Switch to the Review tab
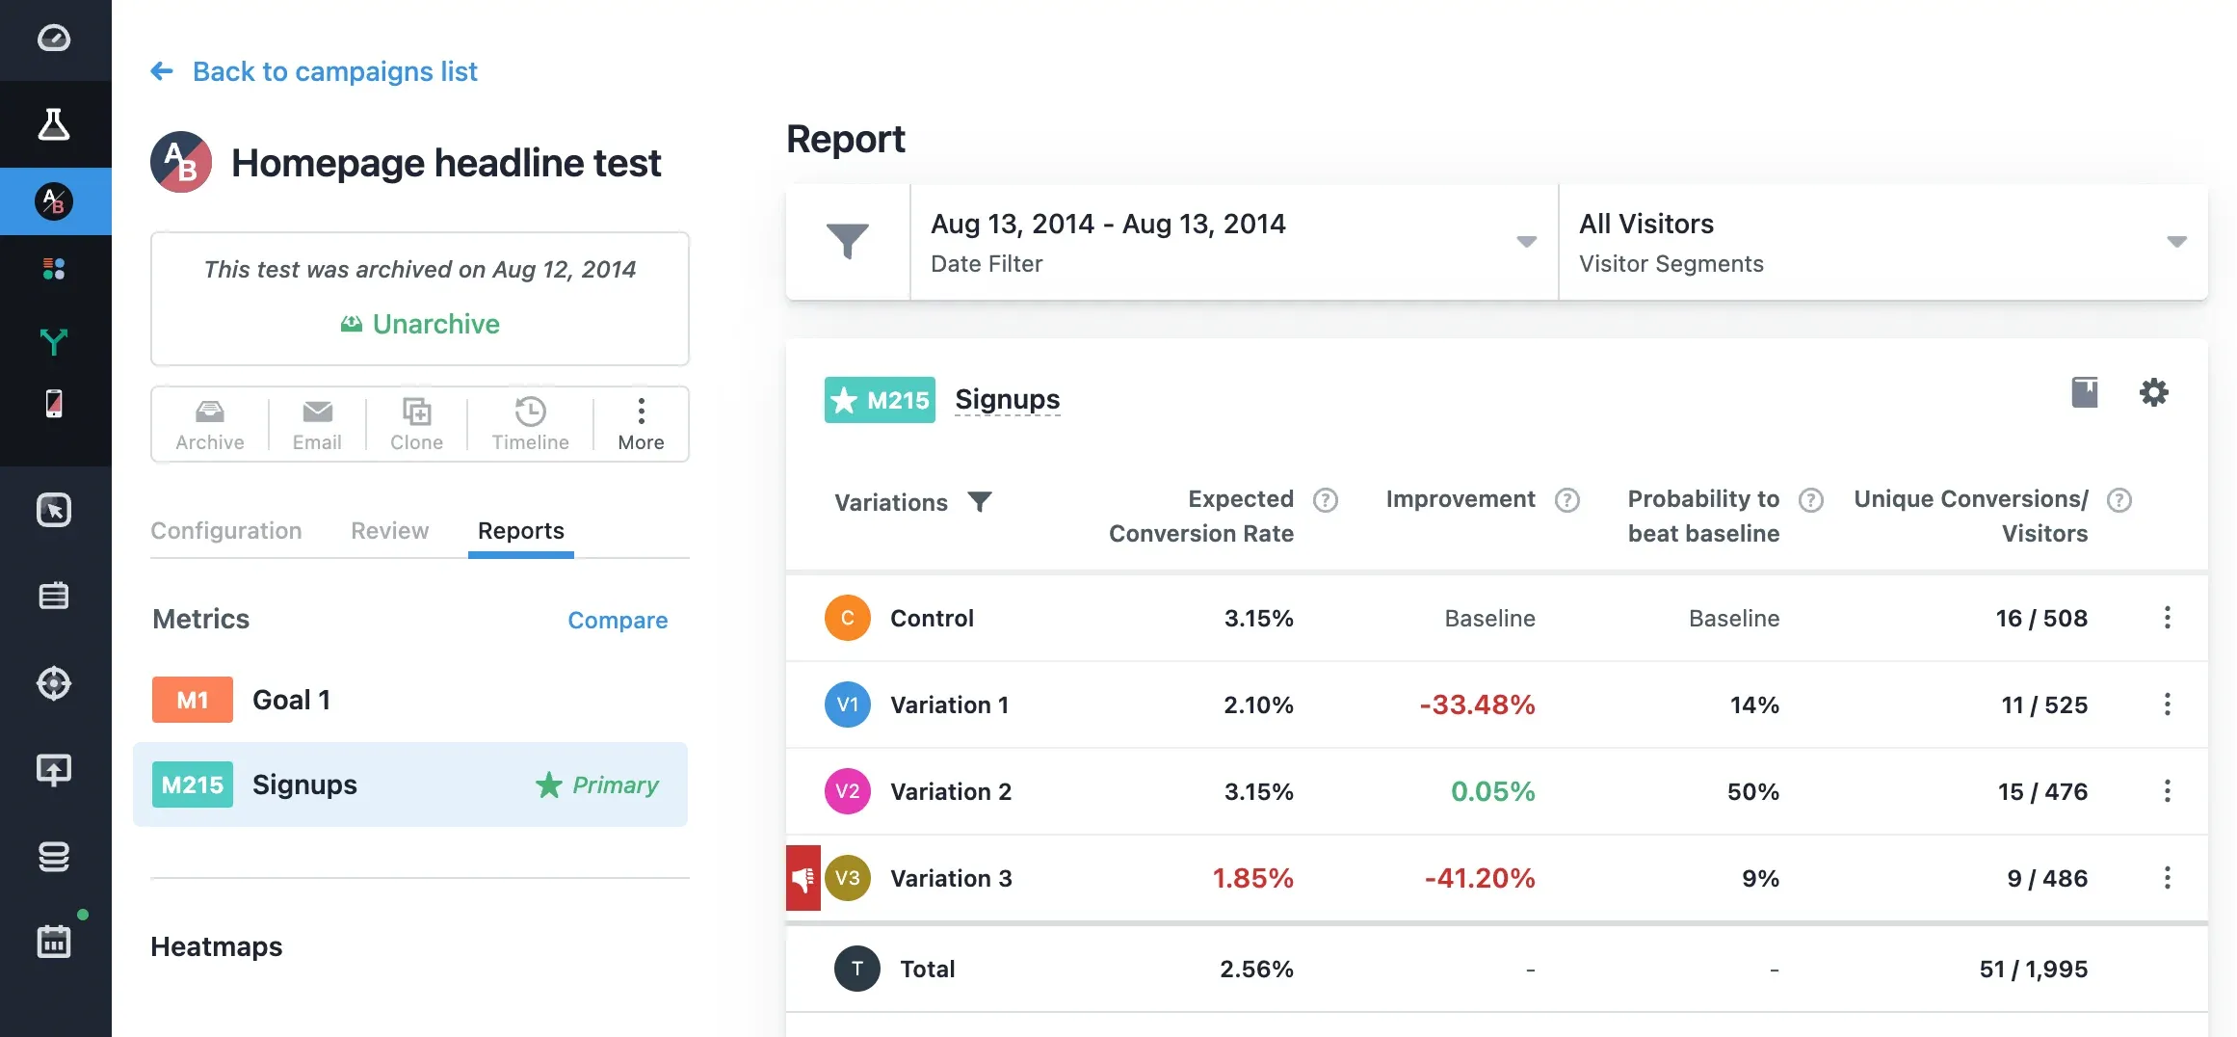Screen dimensions: 2237x1037 389,531
